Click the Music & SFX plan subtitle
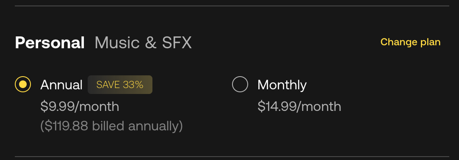 pos(143,43)
